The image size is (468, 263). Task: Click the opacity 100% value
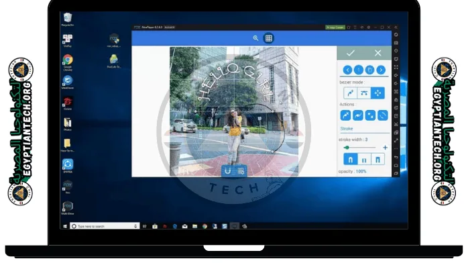(361, 171)
